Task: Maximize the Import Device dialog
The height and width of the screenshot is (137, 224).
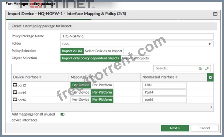Action: [x=215, y=14]
